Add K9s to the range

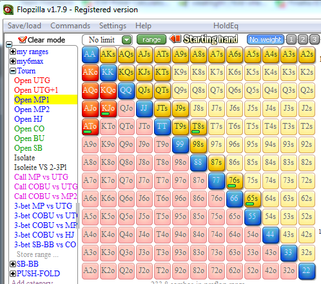pyautogui.click(x=180, y=73)
